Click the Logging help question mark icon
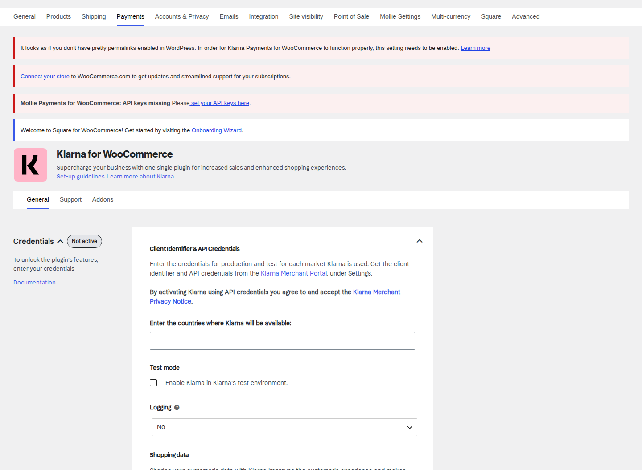Screen dimensions: 642x470 pos(177,408)
